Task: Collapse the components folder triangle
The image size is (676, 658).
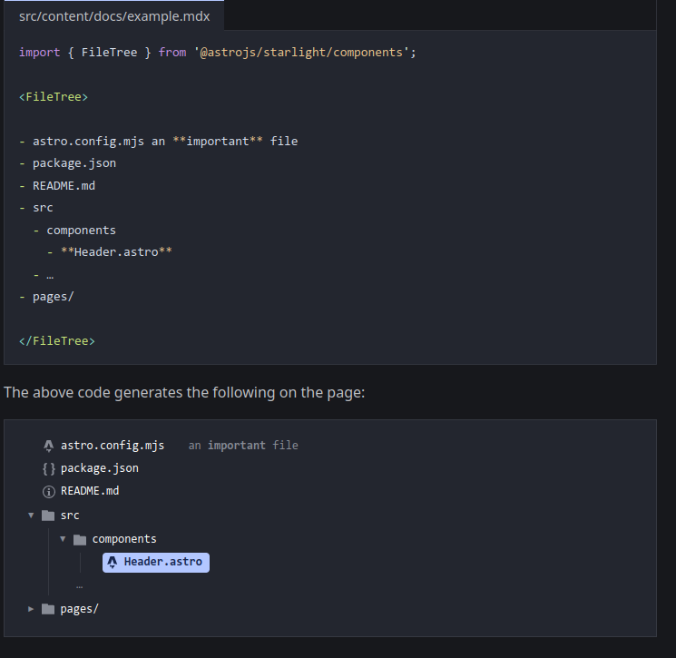Action: pos(63,539)
